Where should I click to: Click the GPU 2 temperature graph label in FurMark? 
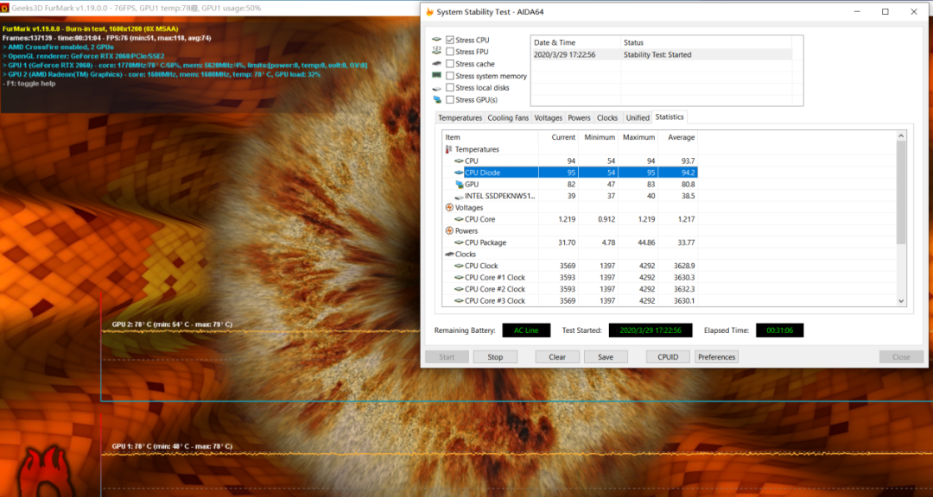[172, 324]
